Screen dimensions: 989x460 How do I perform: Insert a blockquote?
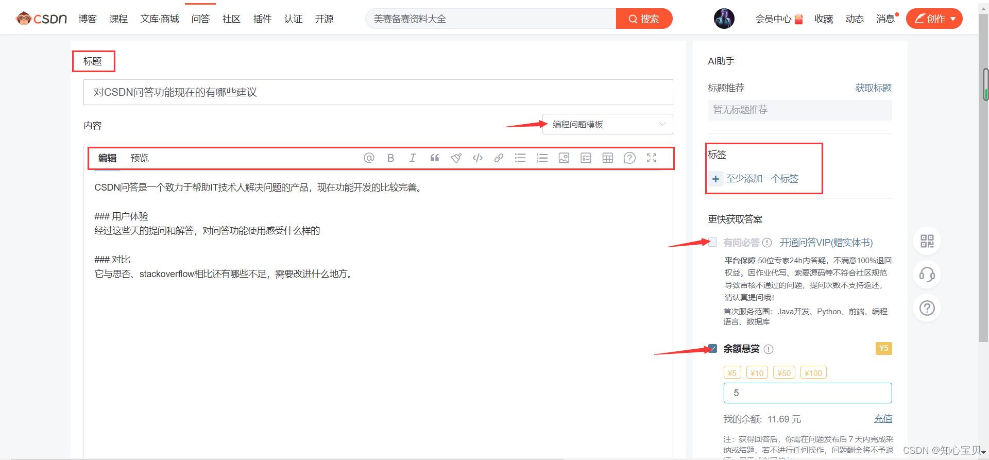click(434, 158)
